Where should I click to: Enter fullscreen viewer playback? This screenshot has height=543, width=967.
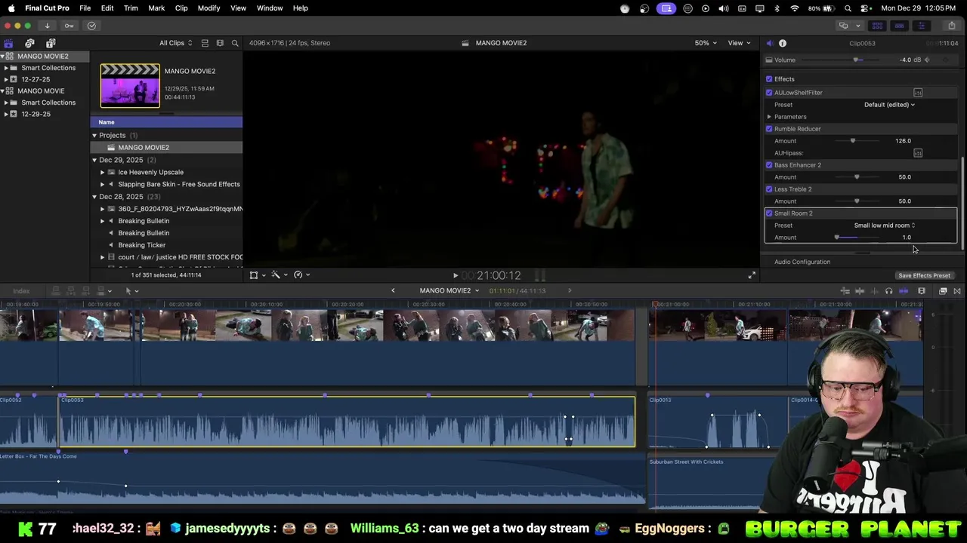coord(752,275)
